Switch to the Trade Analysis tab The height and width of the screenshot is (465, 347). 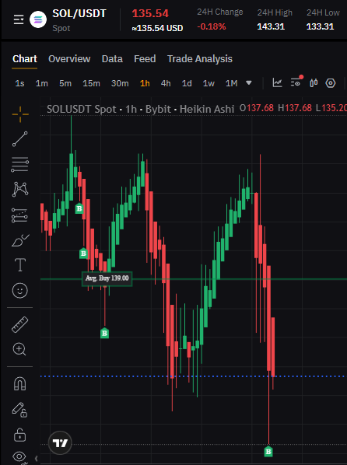[200, 59]
